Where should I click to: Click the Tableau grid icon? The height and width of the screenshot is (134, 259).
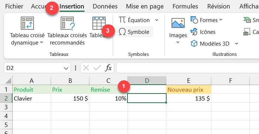[99, 23]
